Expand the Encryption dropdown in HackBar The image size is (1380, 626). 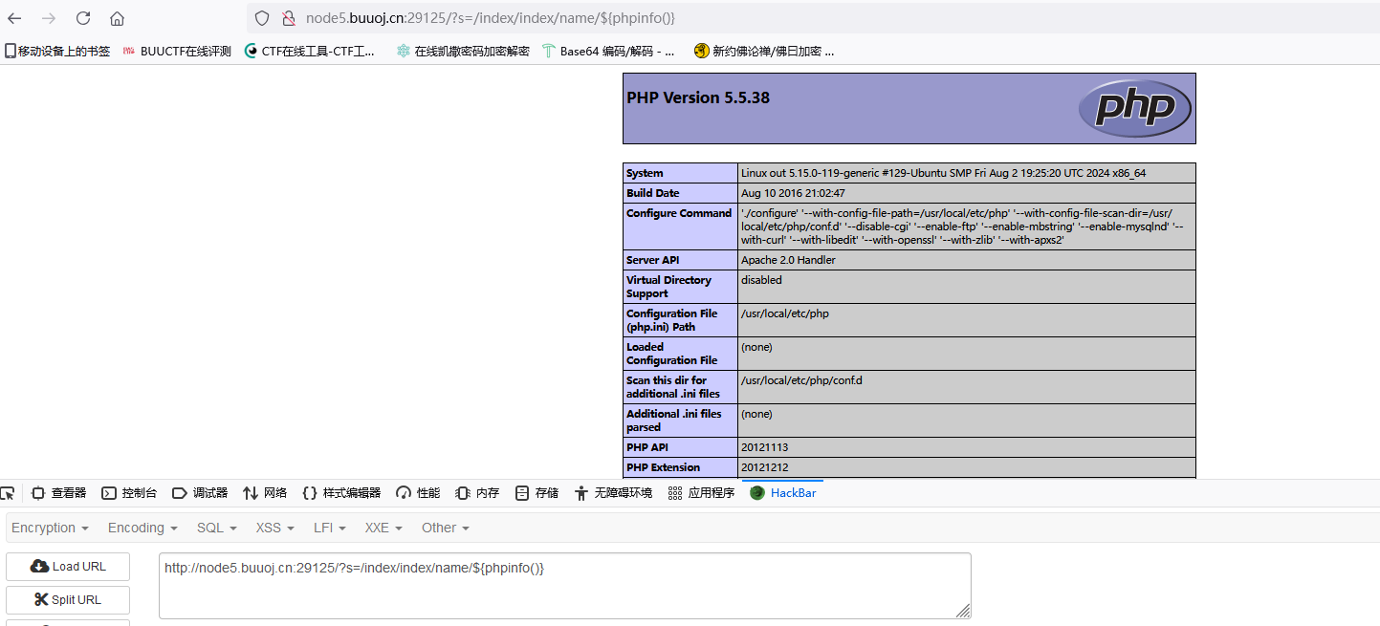[x=51, y=528]
